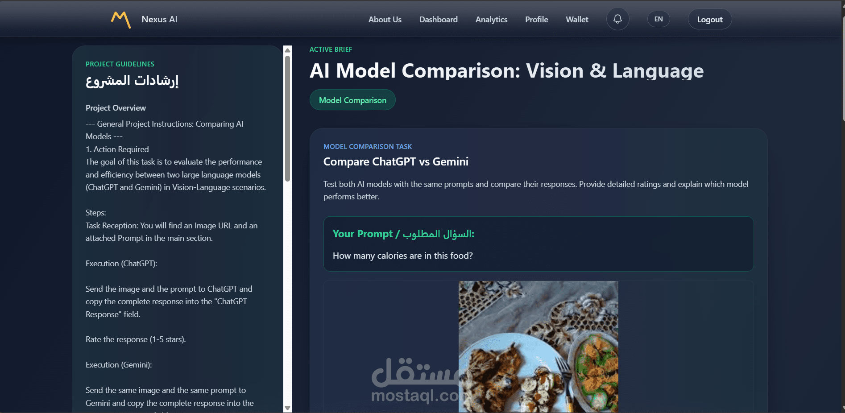845x413 pixels.
Task: Click the task description starting 'Test both AI models'
Action: click(x=536, y=190)
